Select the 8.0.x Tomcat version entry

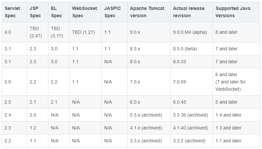137,62
